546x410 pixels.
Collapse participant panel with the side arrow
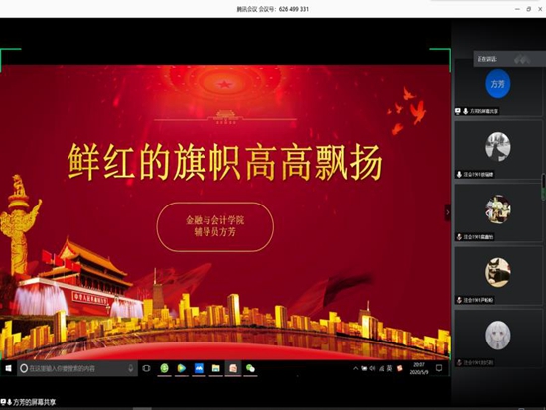tap(448, 212)
